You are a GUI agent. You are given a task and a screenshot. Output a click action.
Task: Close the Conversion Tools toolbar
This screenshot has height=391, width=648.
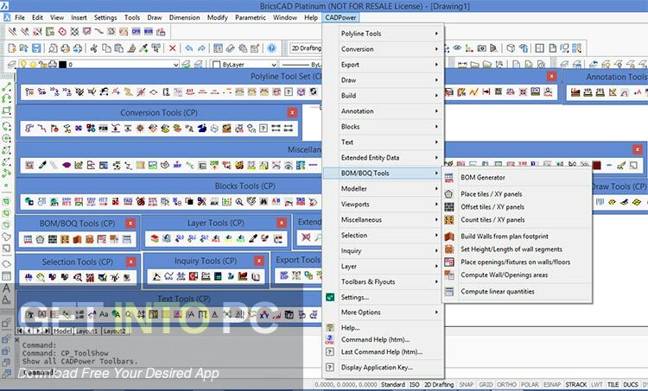(x=292, y=112)
